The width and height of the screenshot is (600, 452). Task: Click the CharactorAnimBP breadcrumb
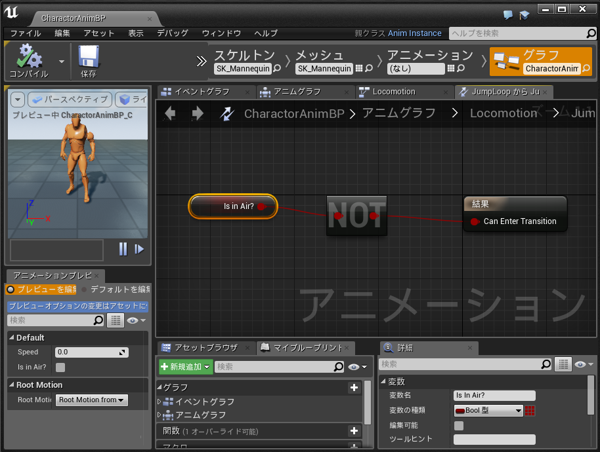(x=294, y=113)
